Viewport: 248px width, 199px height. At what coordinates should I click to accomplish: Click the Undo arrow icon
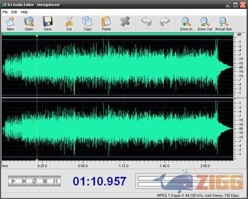[146, 22]
